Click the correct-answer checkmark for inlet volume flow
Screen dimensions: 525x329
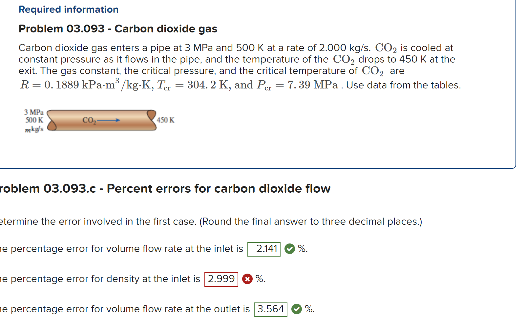coord(290,249)
